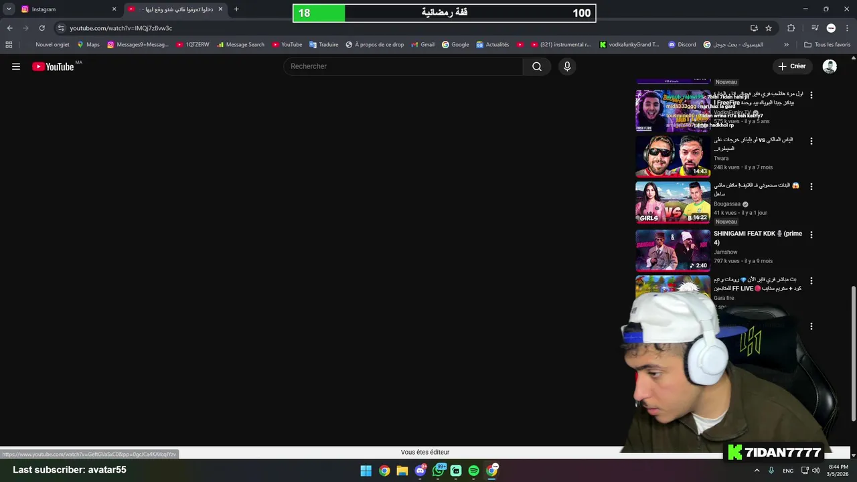Open the Chrome extensions puzzle icon
This screenshot has height=482, width=857.
point(791,28)
